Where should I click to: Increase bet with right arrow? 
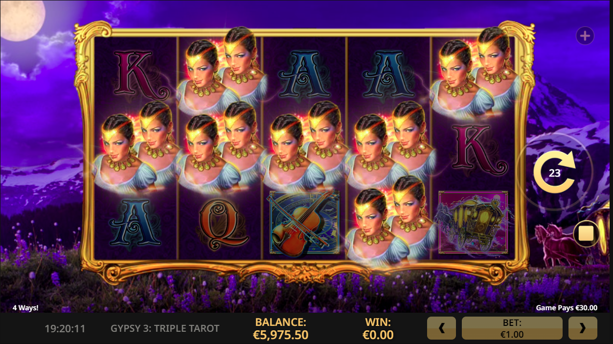583,328
